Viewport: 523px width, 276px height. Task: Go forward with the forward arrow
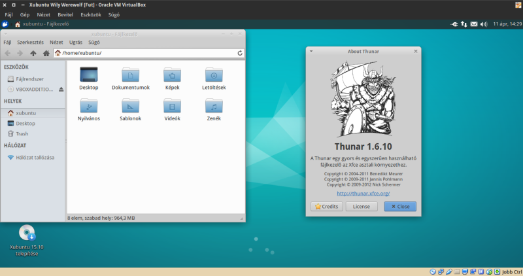pos(20,53)
